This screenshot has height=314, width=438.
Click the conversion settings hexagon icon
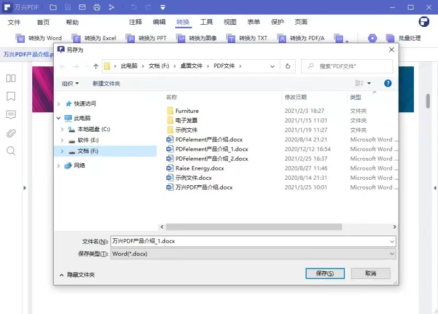372,38
